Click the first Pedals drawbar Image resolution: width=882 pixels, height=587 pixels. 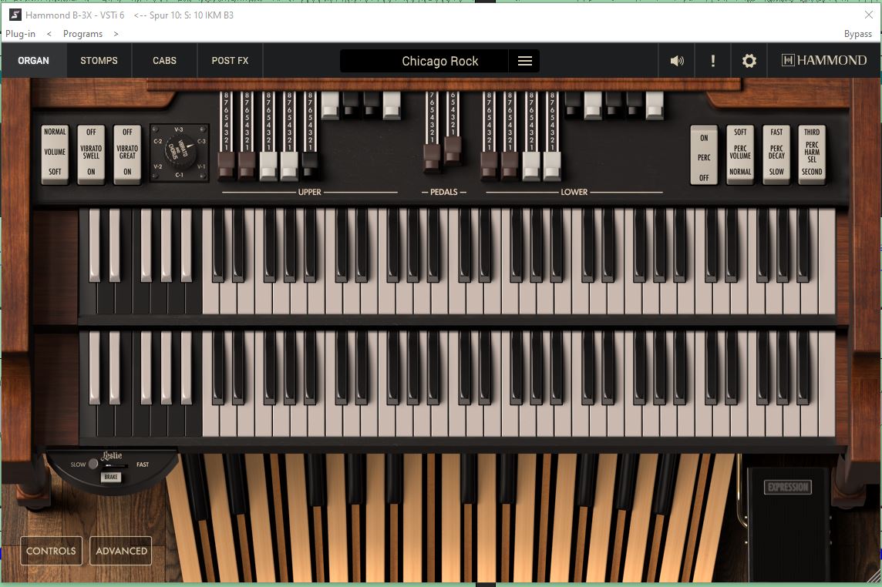click(432, 159)
